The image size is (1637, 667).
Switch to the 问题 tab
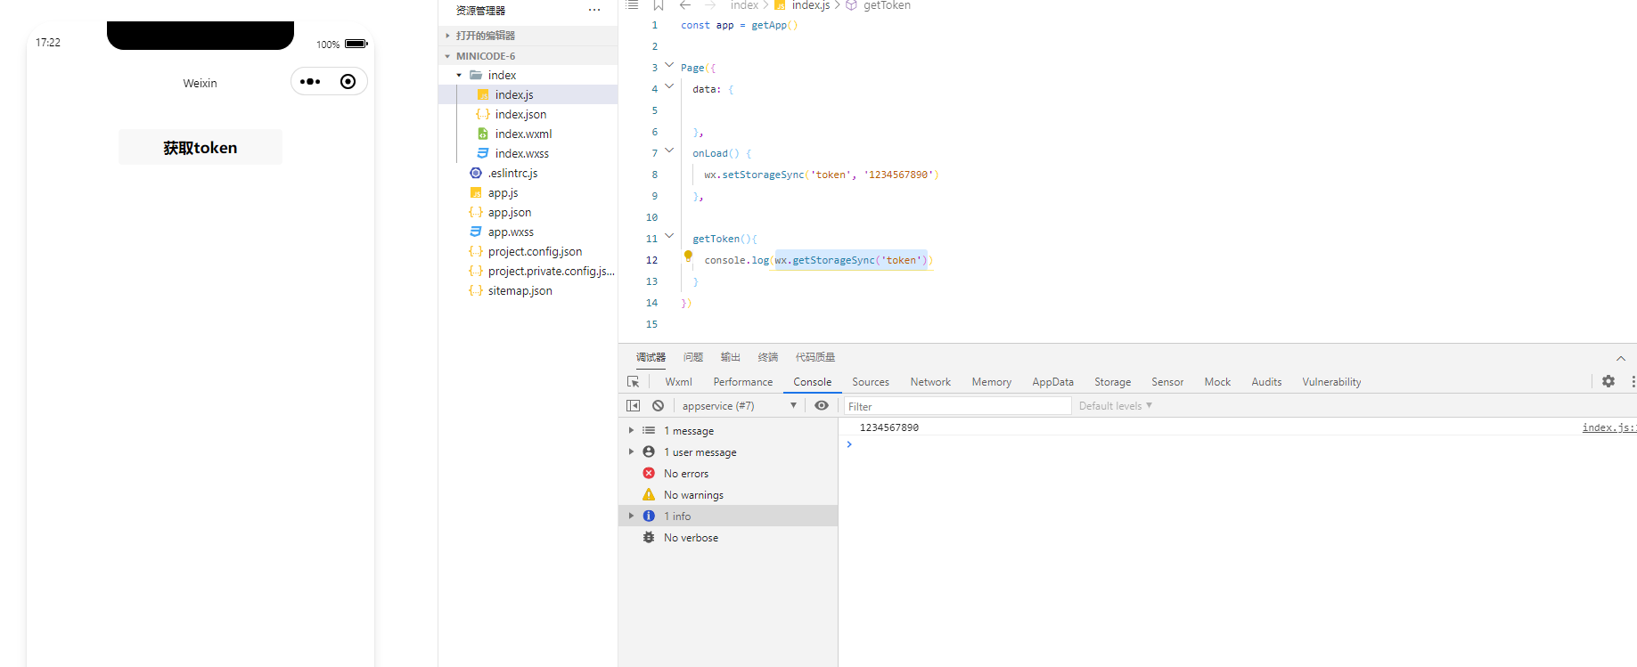pos(693,357)
